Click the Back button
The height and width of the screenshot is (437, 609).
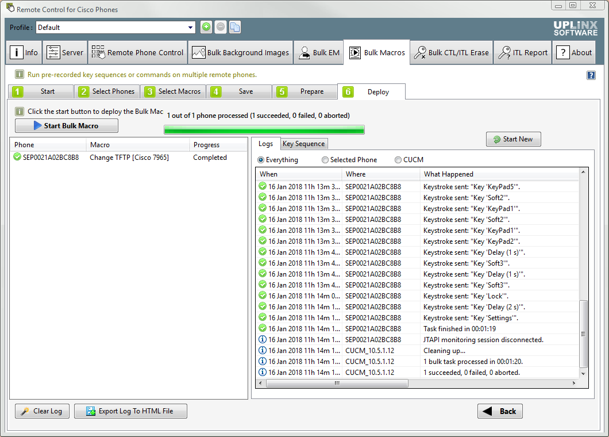point(500,411)
